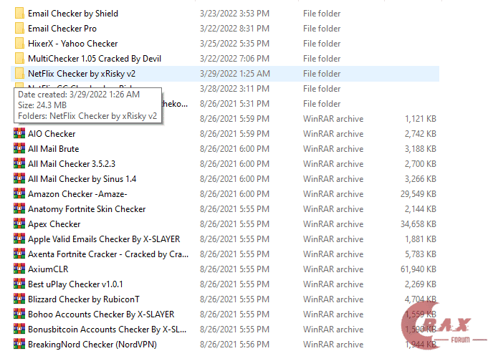
Task: Select the AIO Checker WinRAR archive icon
Action: [19, 133]
